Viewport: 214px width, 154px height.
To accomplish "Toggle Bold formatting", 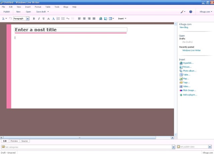I will (34, 19).
